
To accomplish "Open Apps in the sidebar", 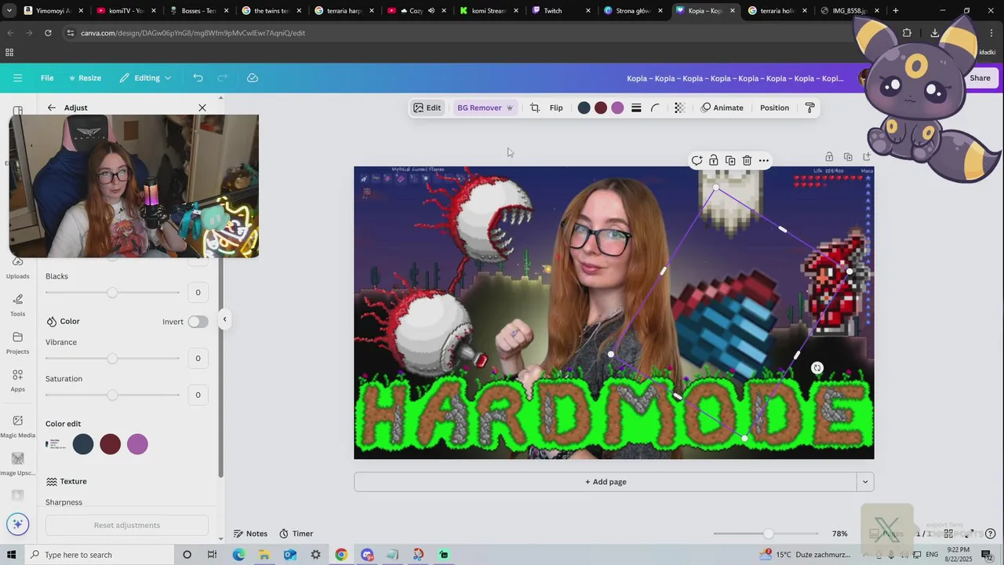I will tap(17, 381).
